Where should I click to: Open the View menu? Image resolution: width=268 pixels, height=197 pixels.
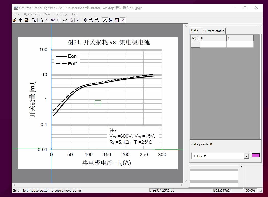47,14
